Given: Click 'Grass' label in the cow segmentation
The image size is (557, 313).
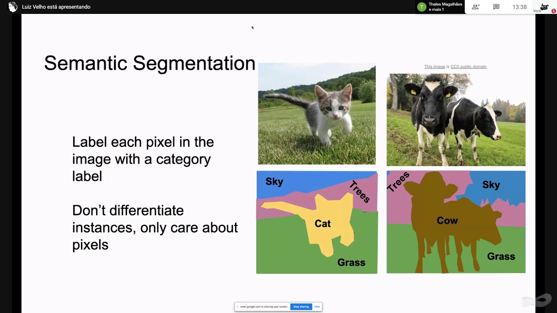Looking at the screenshot, I should point(501,256).
